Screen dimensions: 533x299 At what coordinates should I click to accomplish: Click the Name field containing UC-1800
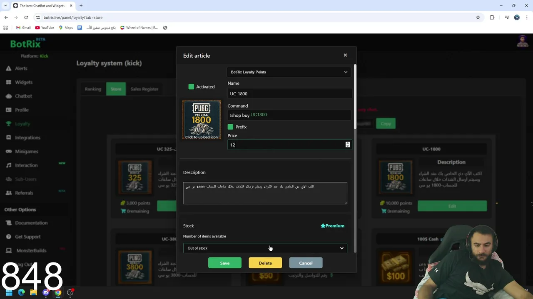pyautogui.click(x=289, y=93)
